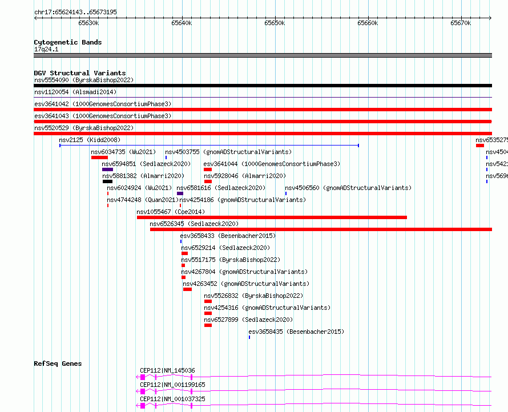
Task: Click nsv4254316 (gnomADStructuralVariants) label
Action: point(267,308)
